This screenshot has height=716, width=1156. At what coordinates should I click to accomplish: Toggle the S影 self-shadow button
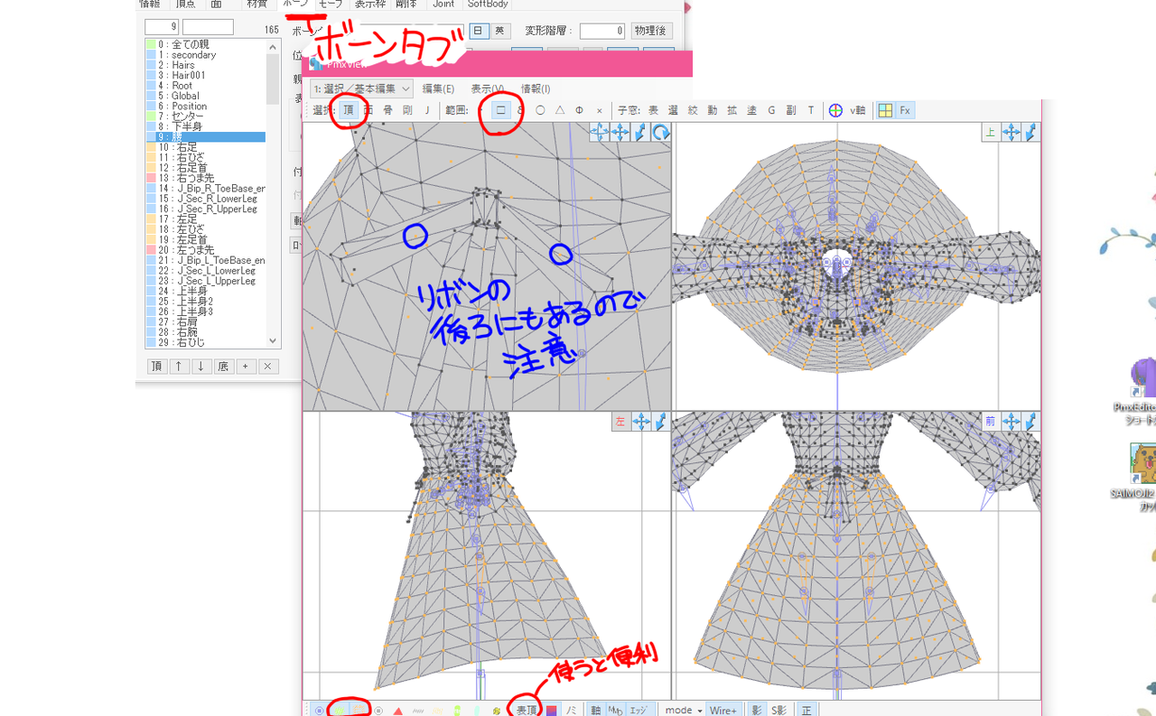778,710
